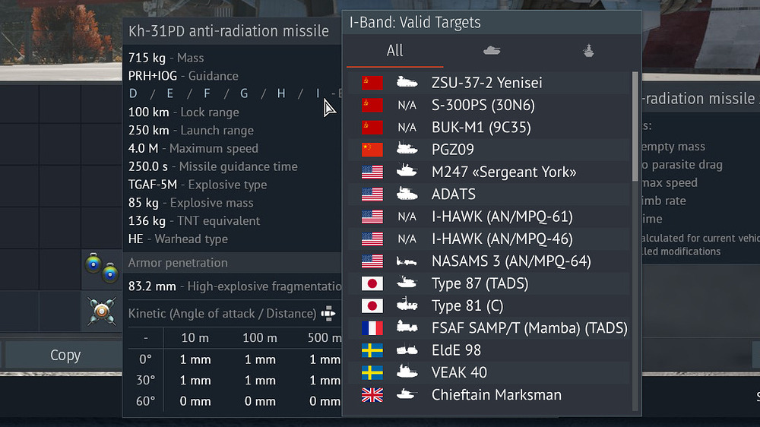Screen dimensions: 760x427
Task: Click the ZSU-37-2 Yenisei entry
Action: click(x=489, y=83)
